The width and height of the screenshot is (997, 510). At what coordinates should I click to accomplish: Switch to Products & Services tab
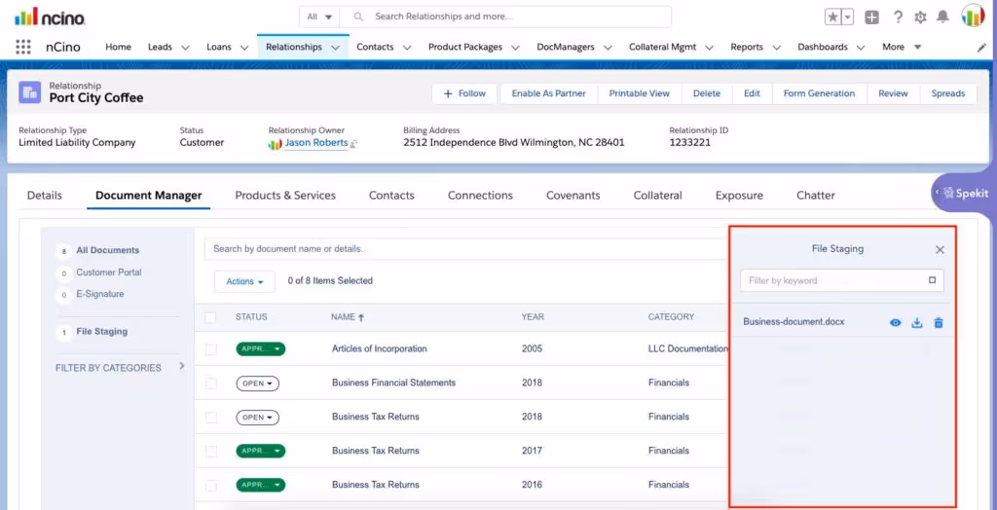point(285,196)
